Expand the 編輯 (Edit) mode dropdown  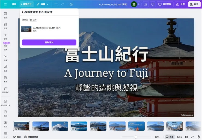42,4
